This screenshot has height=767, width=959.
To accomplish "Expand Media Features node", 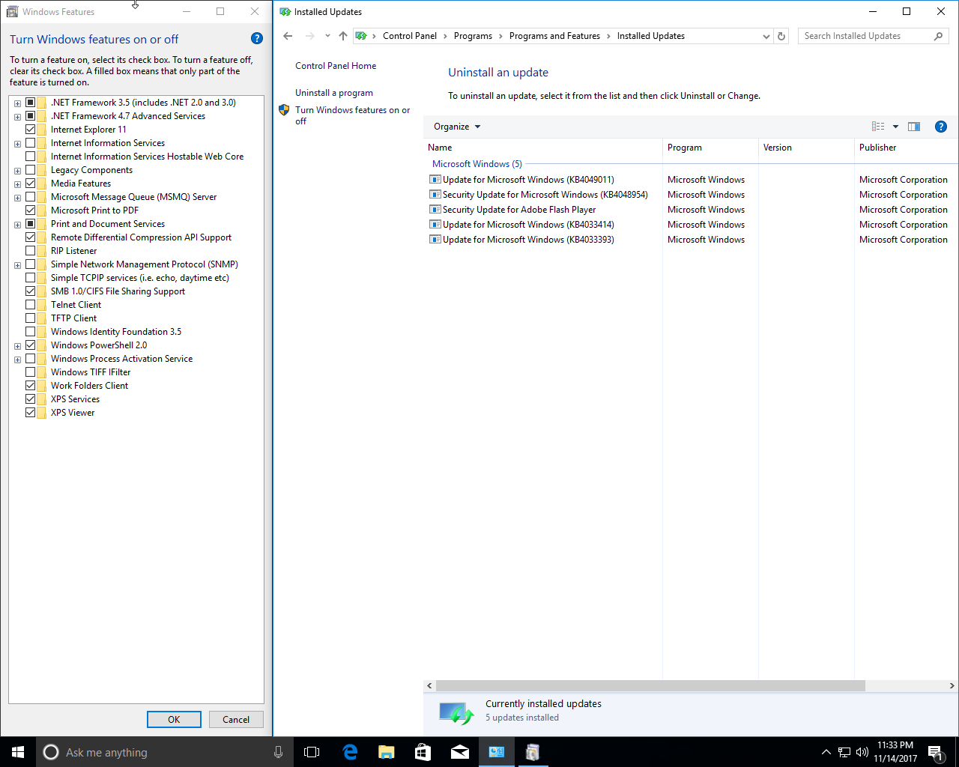I will point(17,184).
